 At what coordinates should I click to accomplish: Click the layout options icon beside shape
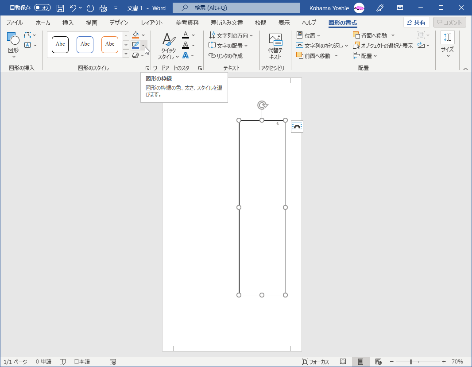[297, 127]
